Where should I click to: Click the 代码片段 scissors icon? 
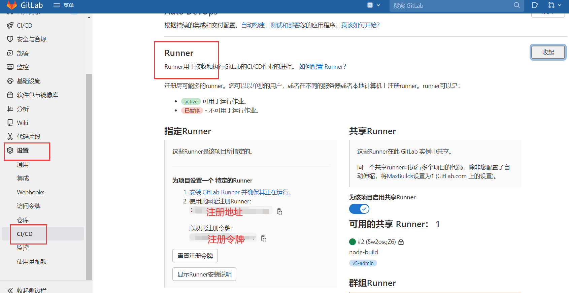tap(10, 136)
